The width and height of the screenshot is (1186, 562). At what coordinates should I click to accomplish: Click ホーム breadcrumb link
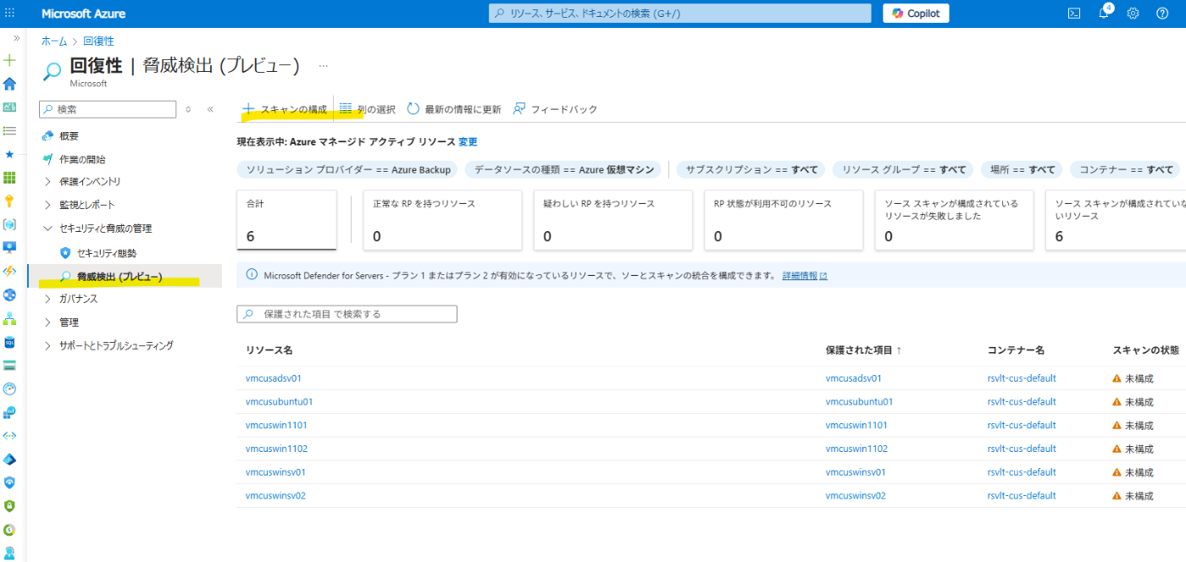click(54, 41)
